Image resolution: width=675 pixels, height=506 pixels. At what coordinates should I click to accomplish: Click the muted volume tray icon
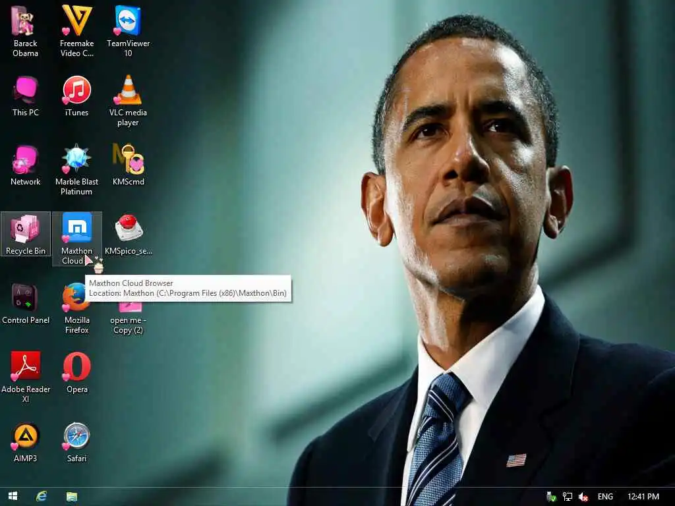[583, 497]
